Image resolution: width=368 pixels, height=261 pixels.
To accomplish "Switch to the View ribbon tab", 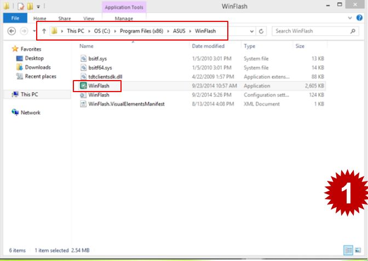I will coord(89,18).
